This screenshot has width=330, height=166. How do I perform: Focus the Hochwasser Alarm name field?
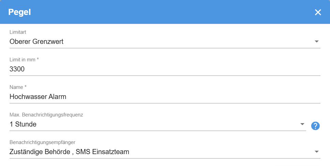click(38, 97)
